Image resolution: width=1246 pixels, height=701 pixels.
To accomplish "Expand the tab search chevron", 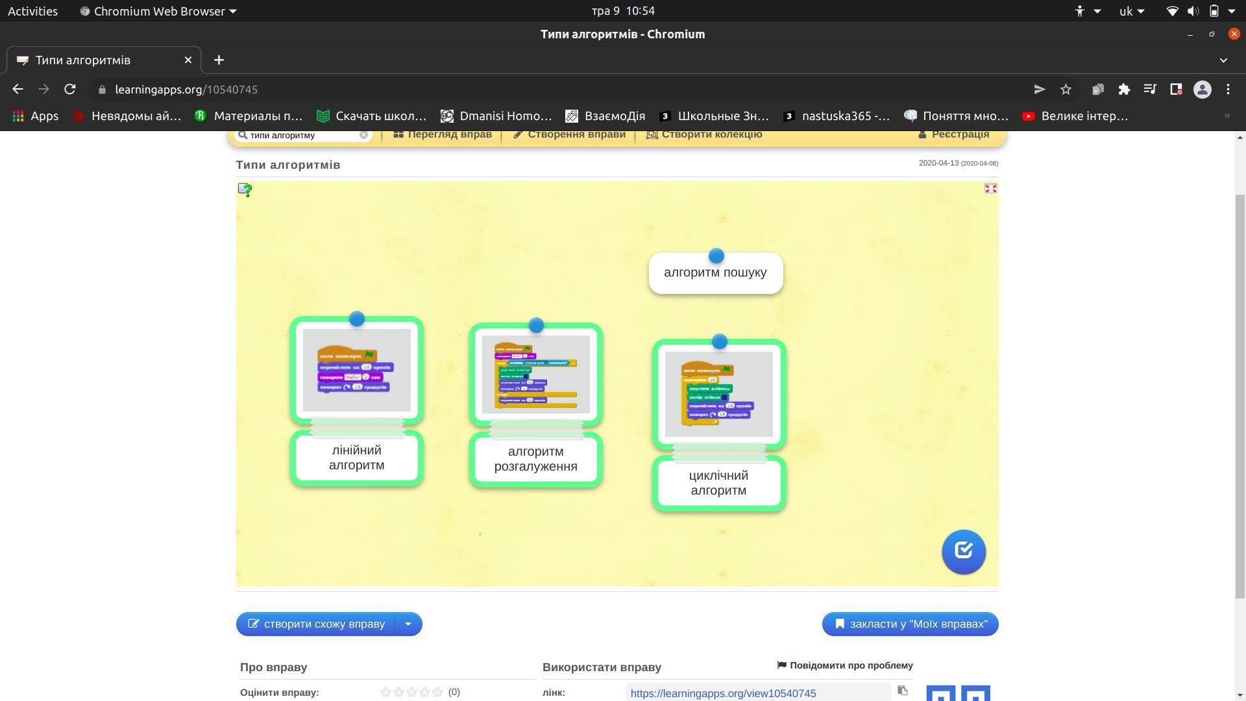I will (x=1223, y=60).
